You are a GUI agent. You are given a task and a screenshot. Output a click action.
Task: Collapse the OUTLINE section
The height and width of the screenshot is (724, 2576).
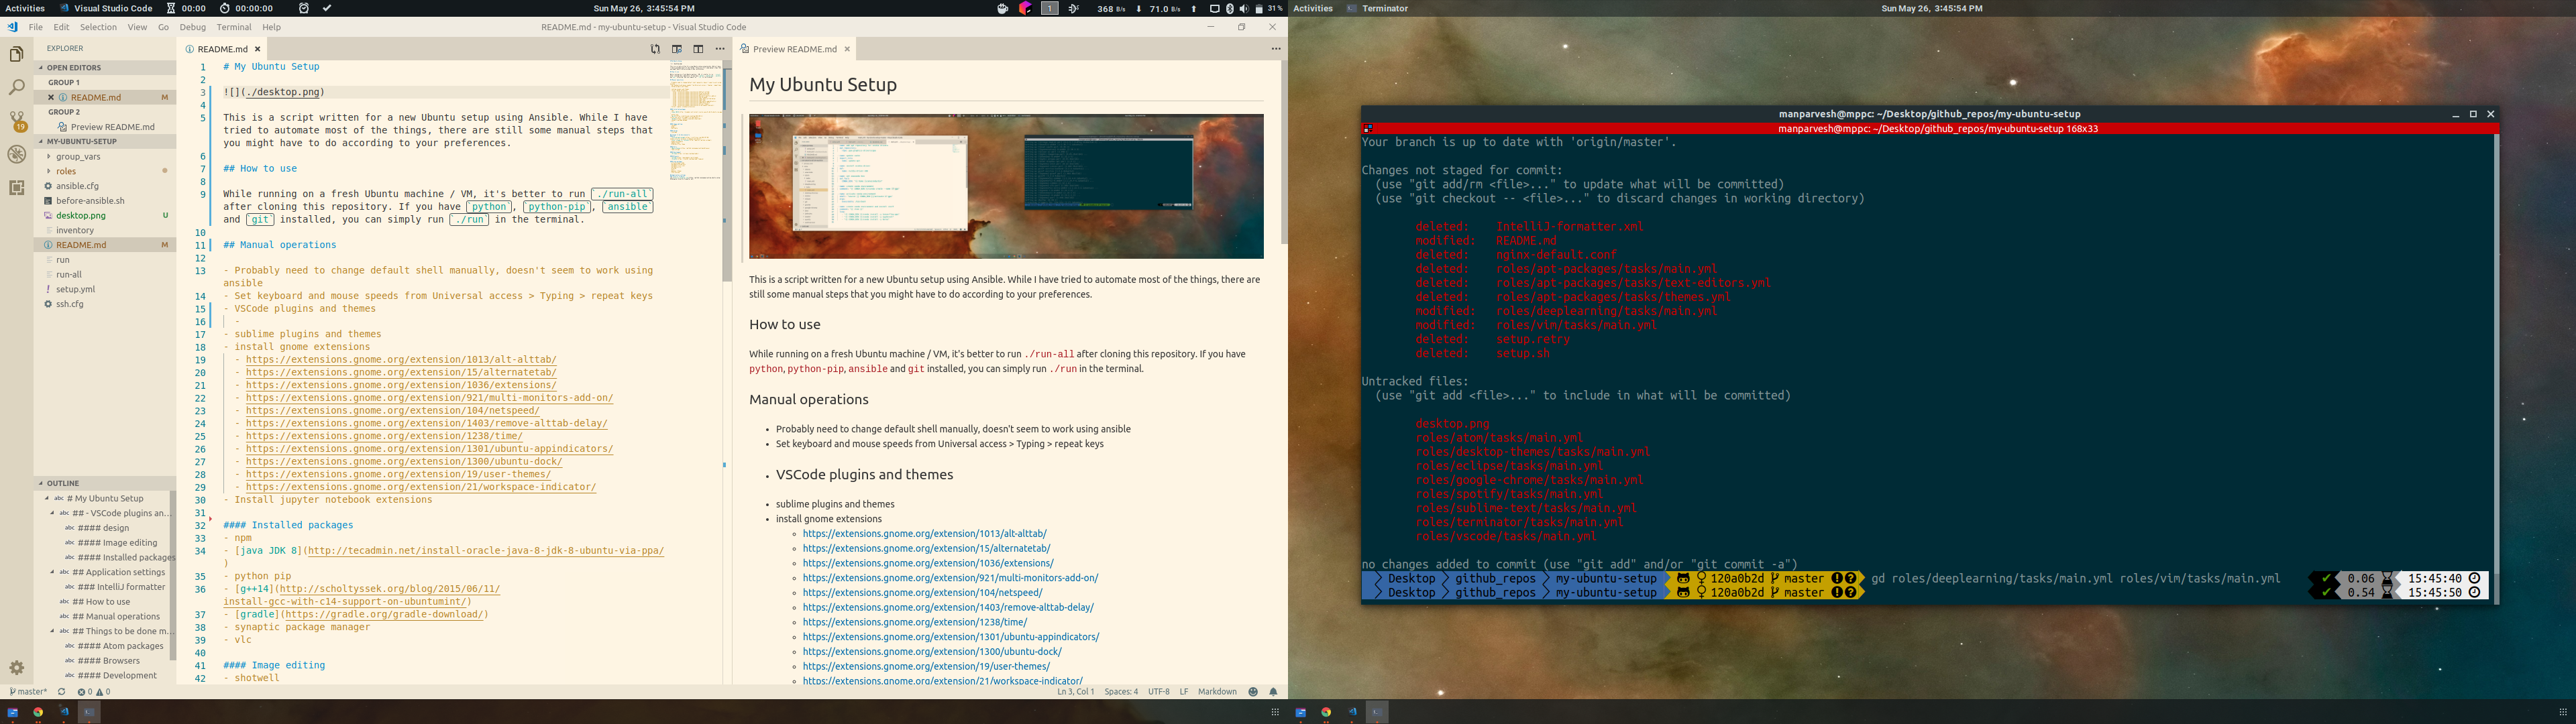62,483
